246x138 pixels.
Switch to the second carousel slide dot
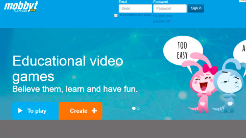point(138,108)
